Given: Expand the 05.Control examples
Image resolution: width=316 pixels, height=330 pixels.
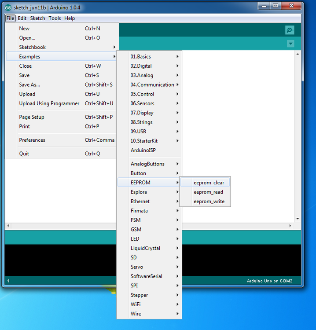Looking at the screenshot, I should pos(149,94).
